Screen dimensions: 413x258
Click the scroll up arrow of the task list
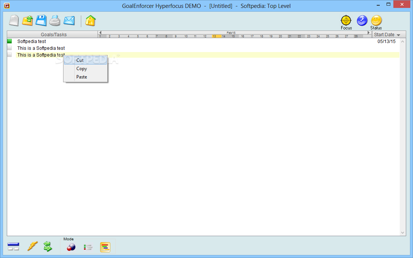tap(402, 41)
